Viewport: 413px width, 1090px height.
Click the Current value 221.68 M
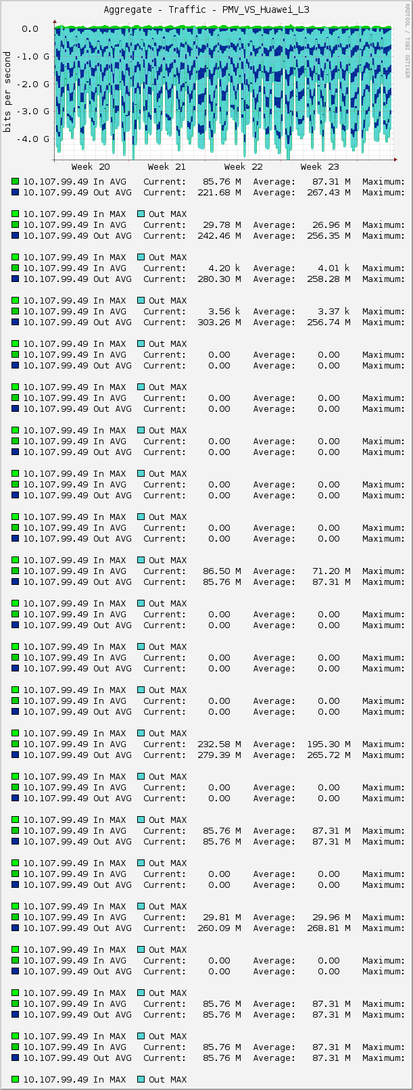tap(219, 193)
